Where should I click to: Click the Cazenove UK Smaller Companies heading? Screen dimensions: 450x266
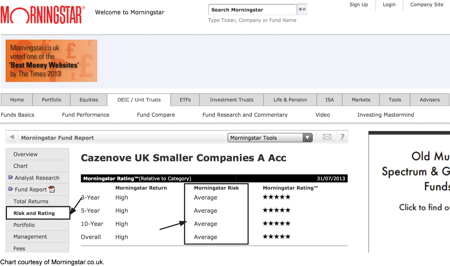coord(183,158)
